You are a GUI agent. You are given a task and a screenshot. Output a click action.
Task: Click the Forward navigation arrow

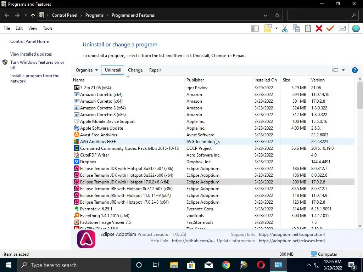pyautogui.click(x=17, y=15)
